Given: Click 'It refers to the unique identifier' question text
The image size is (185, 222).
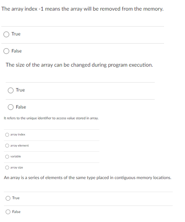Looking at the screenshot, I should point(51,118).
